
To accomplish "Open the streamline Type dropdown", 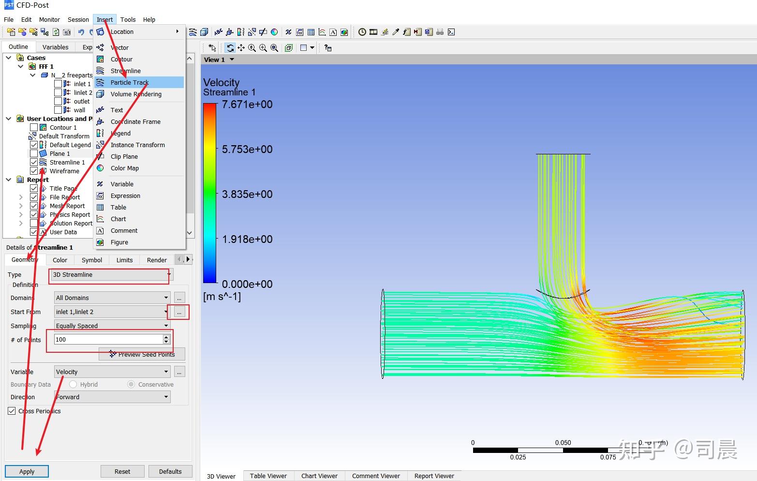I will [x=110, y=275].
